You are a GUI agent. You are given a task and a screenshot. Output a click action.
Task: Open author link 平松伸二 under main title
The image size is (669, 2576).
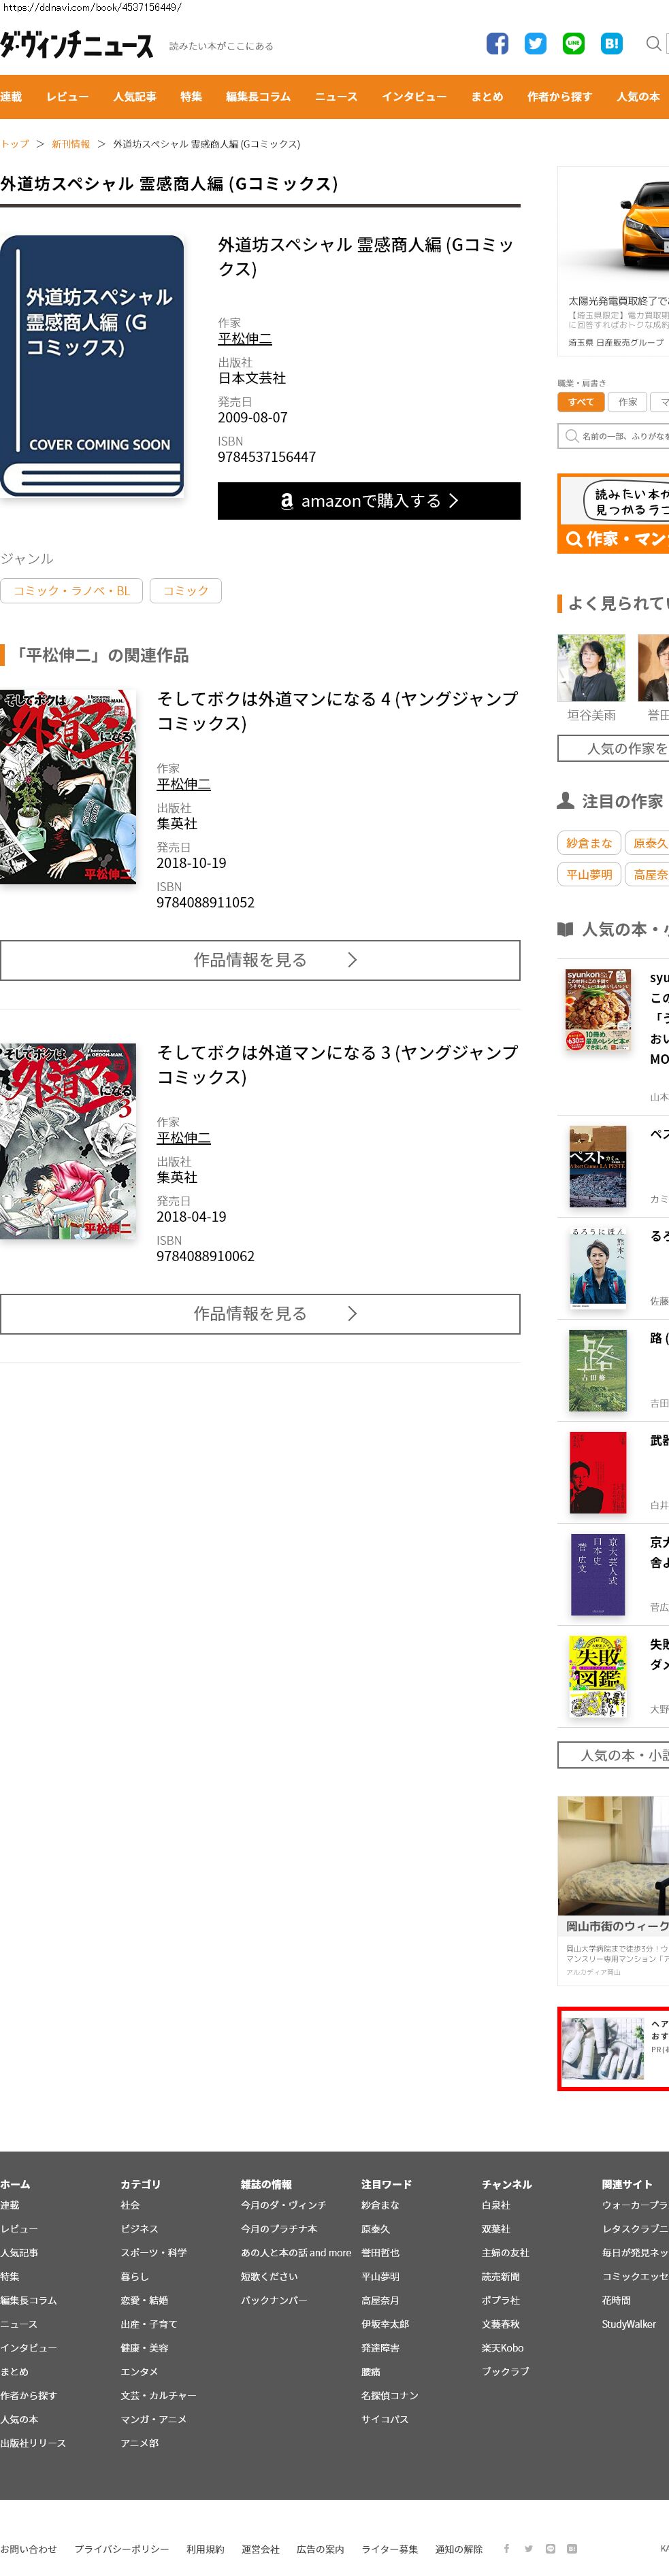coord(245,339)
